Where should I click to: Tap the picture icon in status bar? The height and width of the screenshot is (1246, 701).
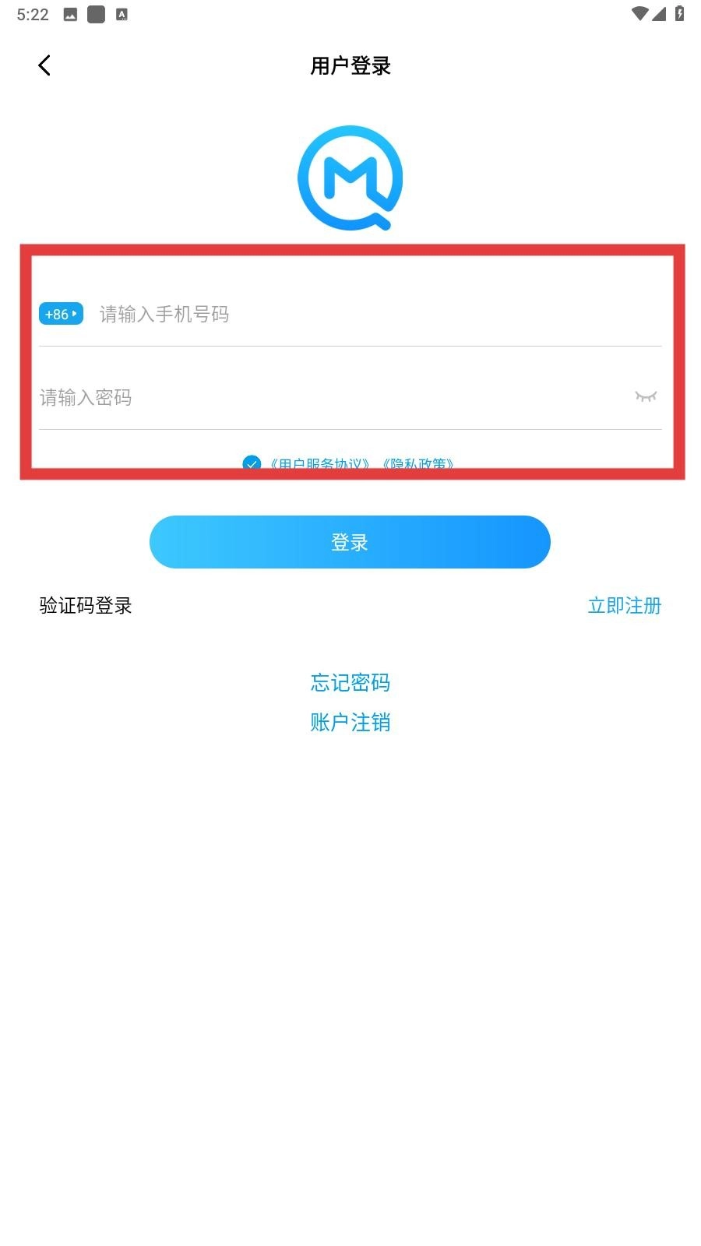(x=70, y=15)
